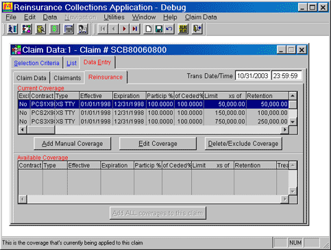This screenshot has height=250, width=331.
Task: Click Current Coverage horizontal scrollbar thumb
Action: pyautogui.click(x=41, y=129)
